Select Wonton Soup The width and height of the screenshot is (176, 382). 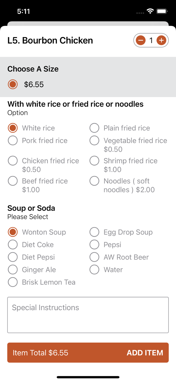[13, 232]
